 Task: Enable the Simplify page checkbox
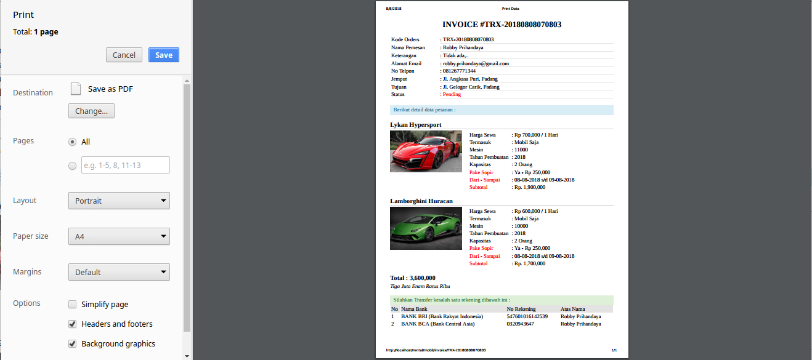(x=73, y=305)
